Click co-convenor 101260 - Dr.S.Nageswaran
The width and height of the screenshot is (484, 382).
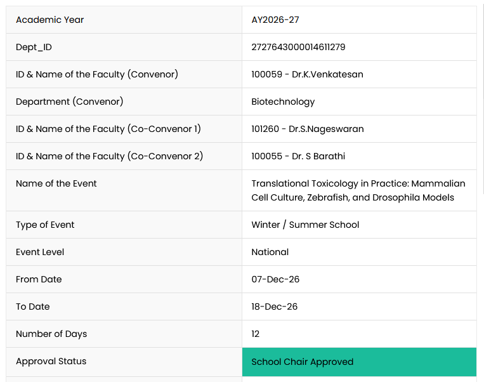pos(308,129)
